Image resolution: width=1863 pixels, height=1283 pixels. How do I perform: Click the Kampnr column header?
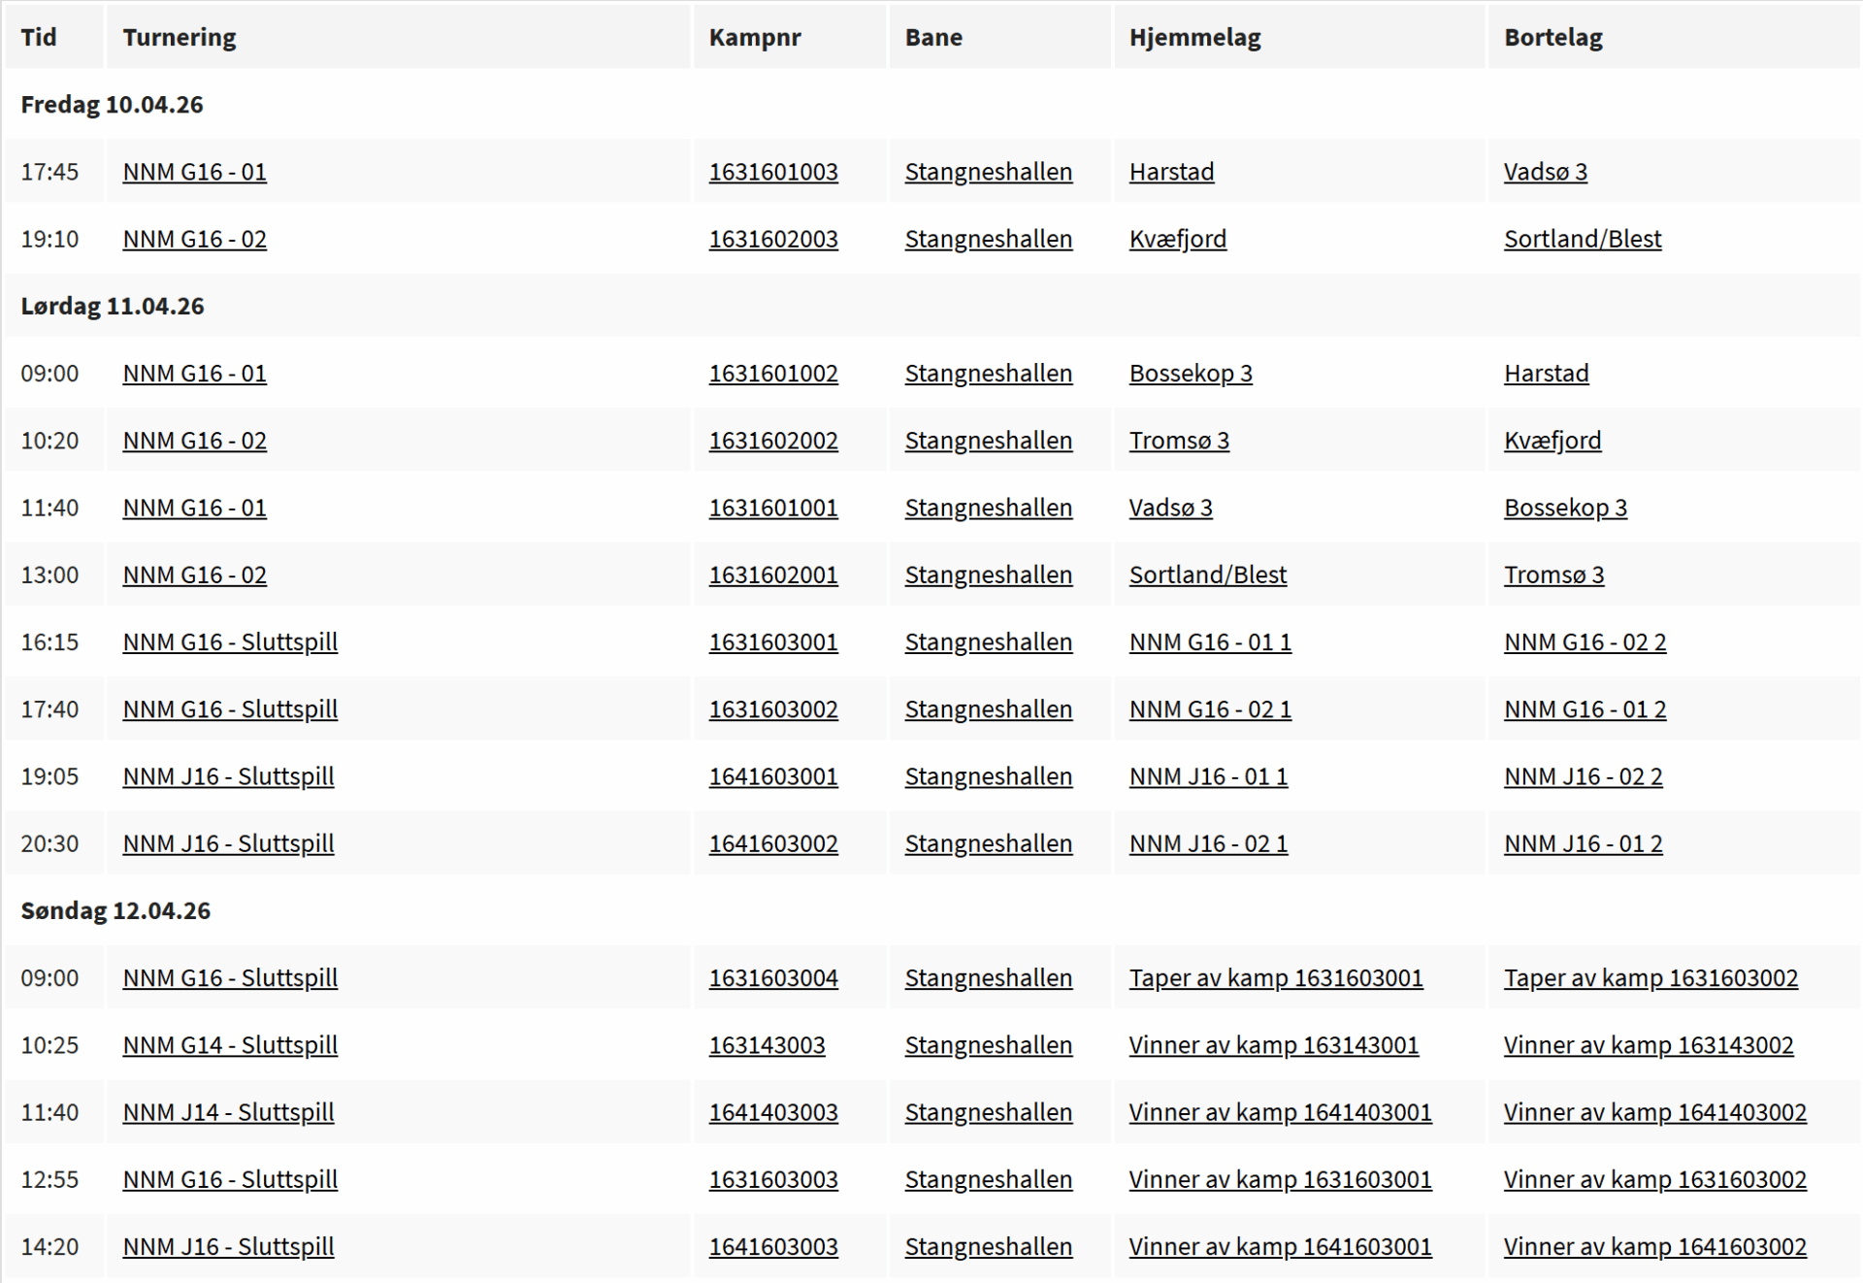[x=754, y=38]
